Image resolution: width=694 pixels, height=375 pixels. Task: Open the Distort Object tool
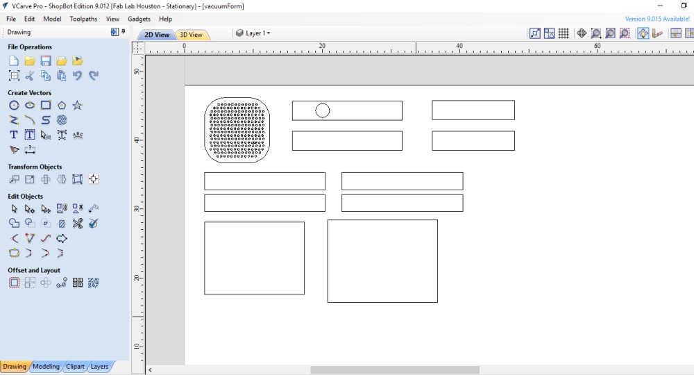pyautogui.click(x=78, y=179)
